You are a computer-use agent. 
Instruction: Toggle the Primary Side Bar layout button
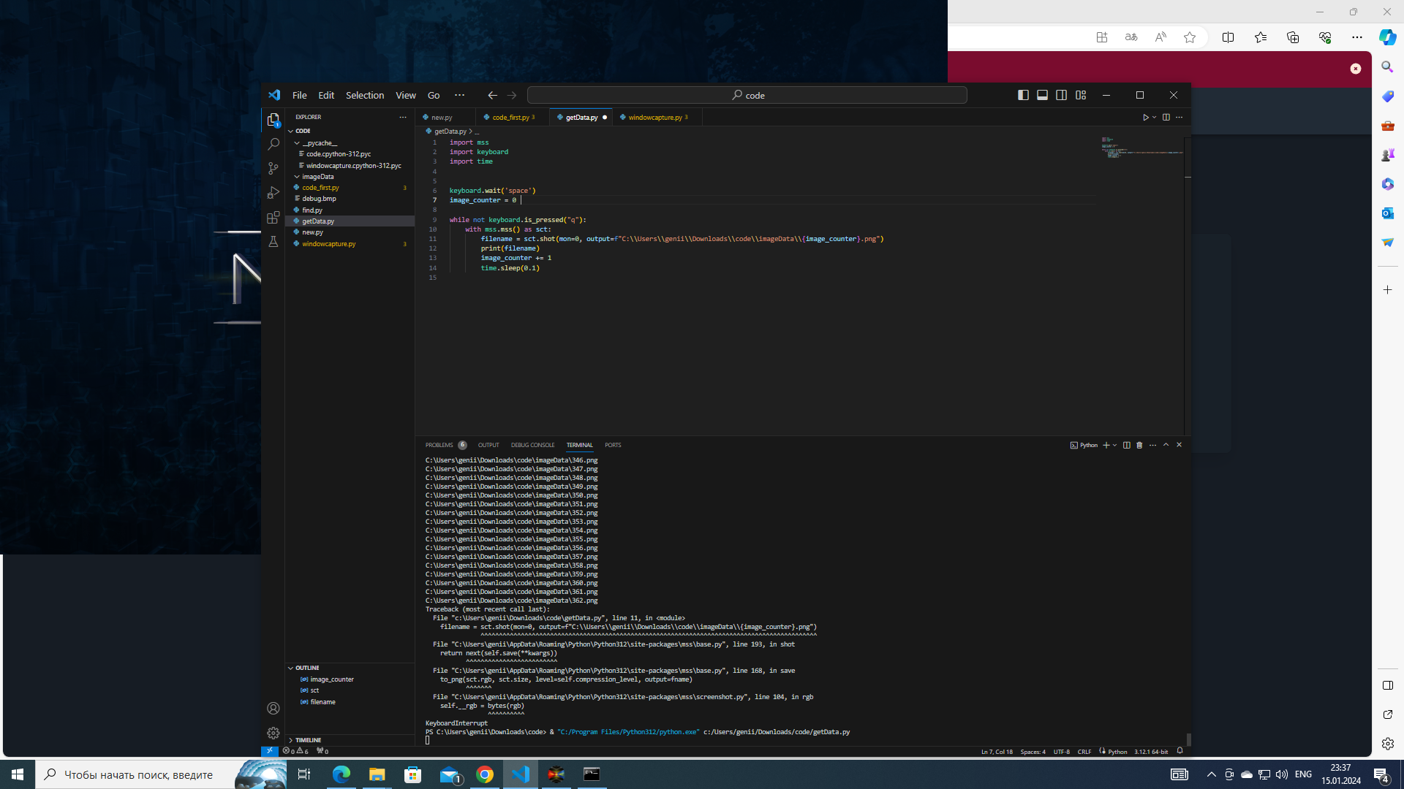(x=1023, y=95)
